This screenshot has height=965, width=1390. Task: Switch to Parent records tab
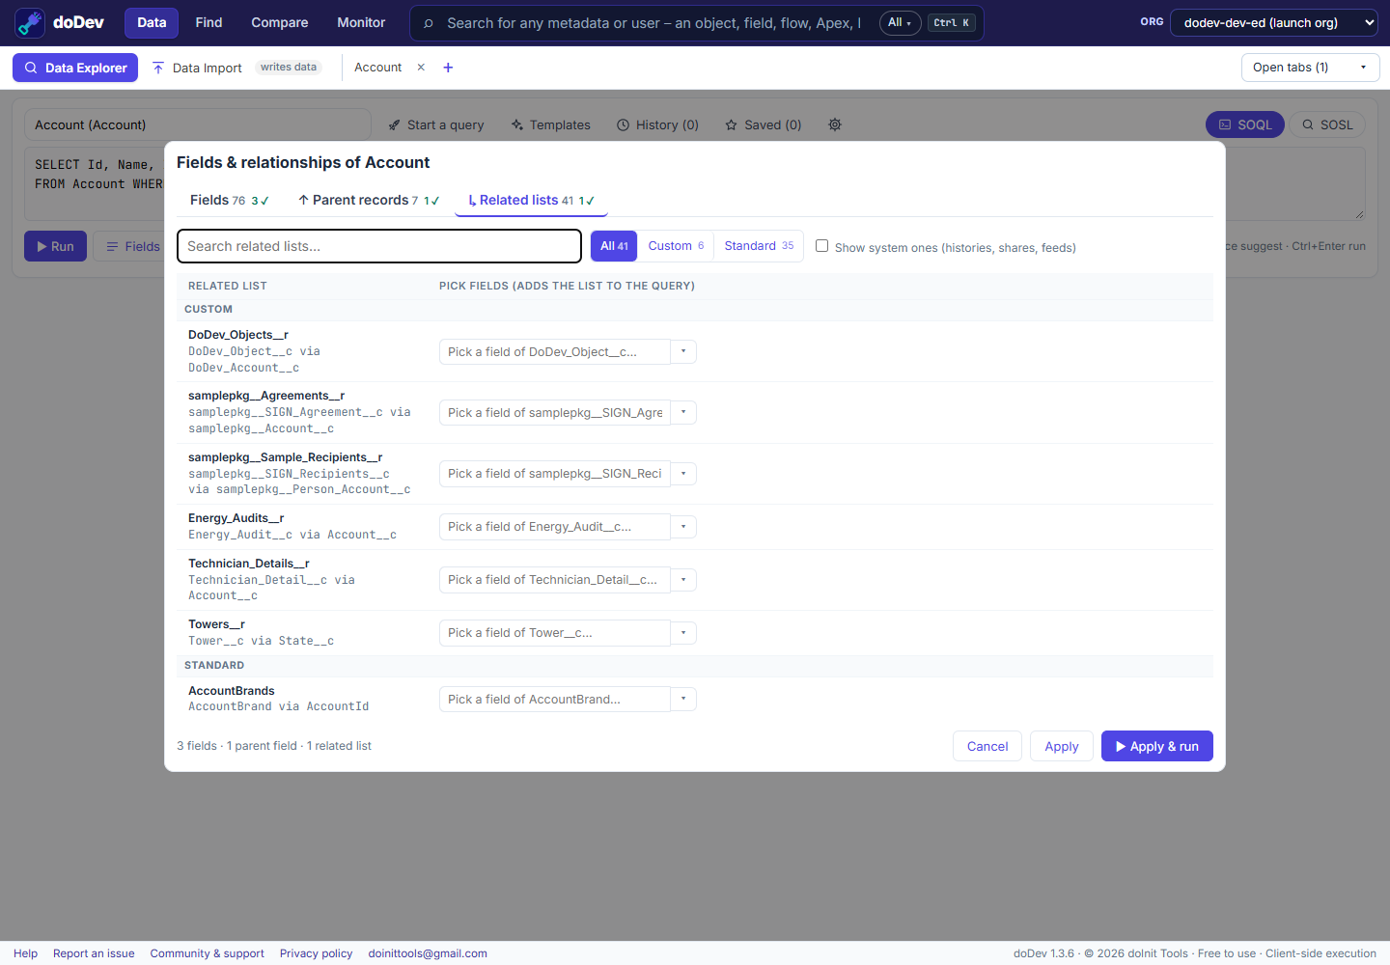[x=369, y=200]
